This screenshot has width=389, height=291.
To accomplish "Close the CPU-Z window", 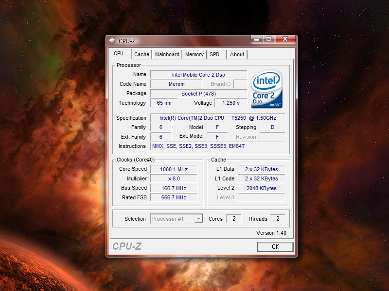I will [x=285, y=39].
